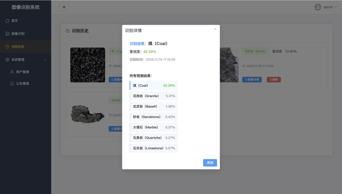Click the gear icon beside 系统管理
This screenshot has width=342, height=194.
click(7, 60)
